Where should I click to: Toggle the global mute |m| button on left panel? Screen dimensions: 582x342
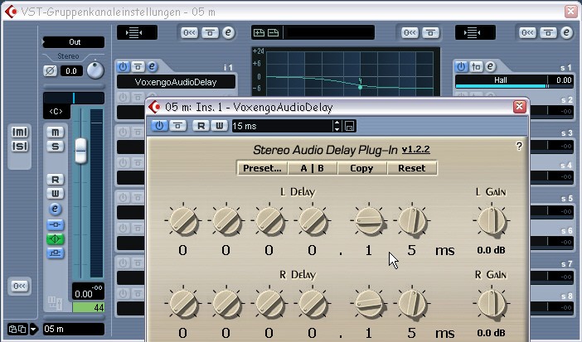pyautogui.click(x=20, y=132)
